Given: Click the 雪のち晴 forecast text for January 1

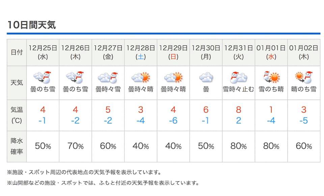Looking at the screenshot, I should 271,89.
